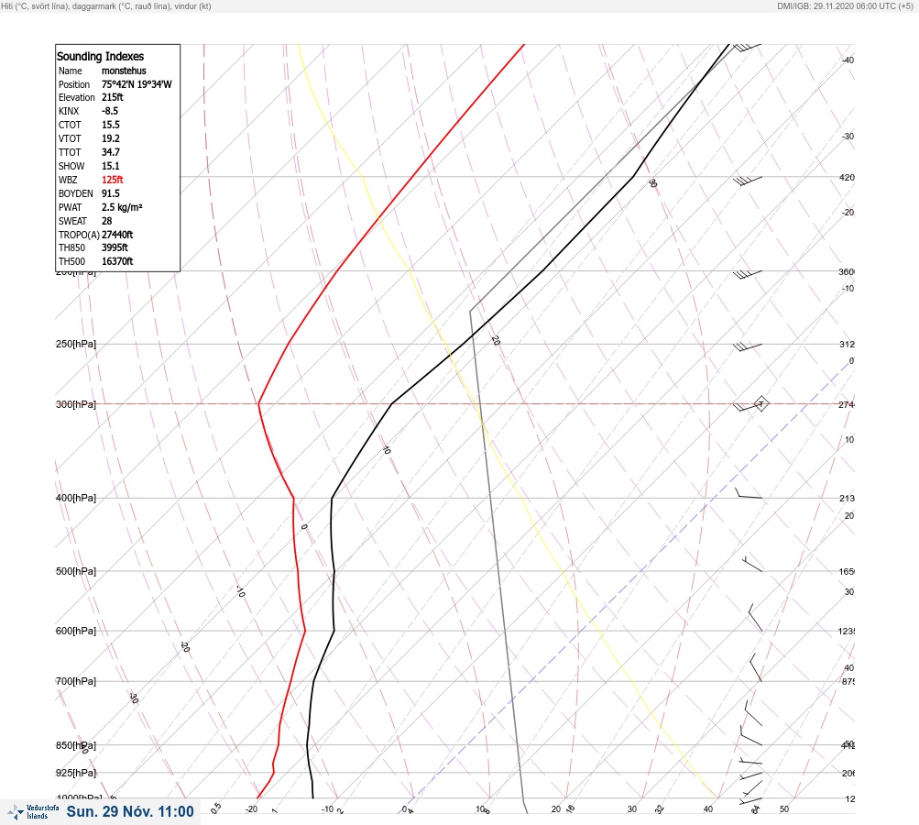The image size is (919, 825).
Task: Click the TROPO(A) value 27440ft
Action: [x=117, y=235]
